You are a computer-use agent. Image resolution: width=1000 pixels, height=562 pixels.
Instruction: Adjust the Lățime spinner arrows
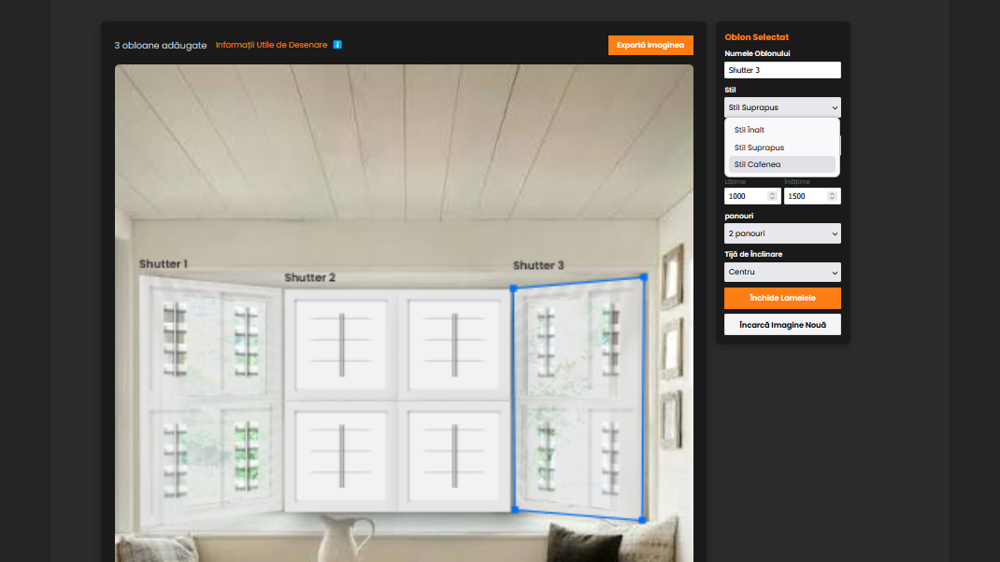772,196
